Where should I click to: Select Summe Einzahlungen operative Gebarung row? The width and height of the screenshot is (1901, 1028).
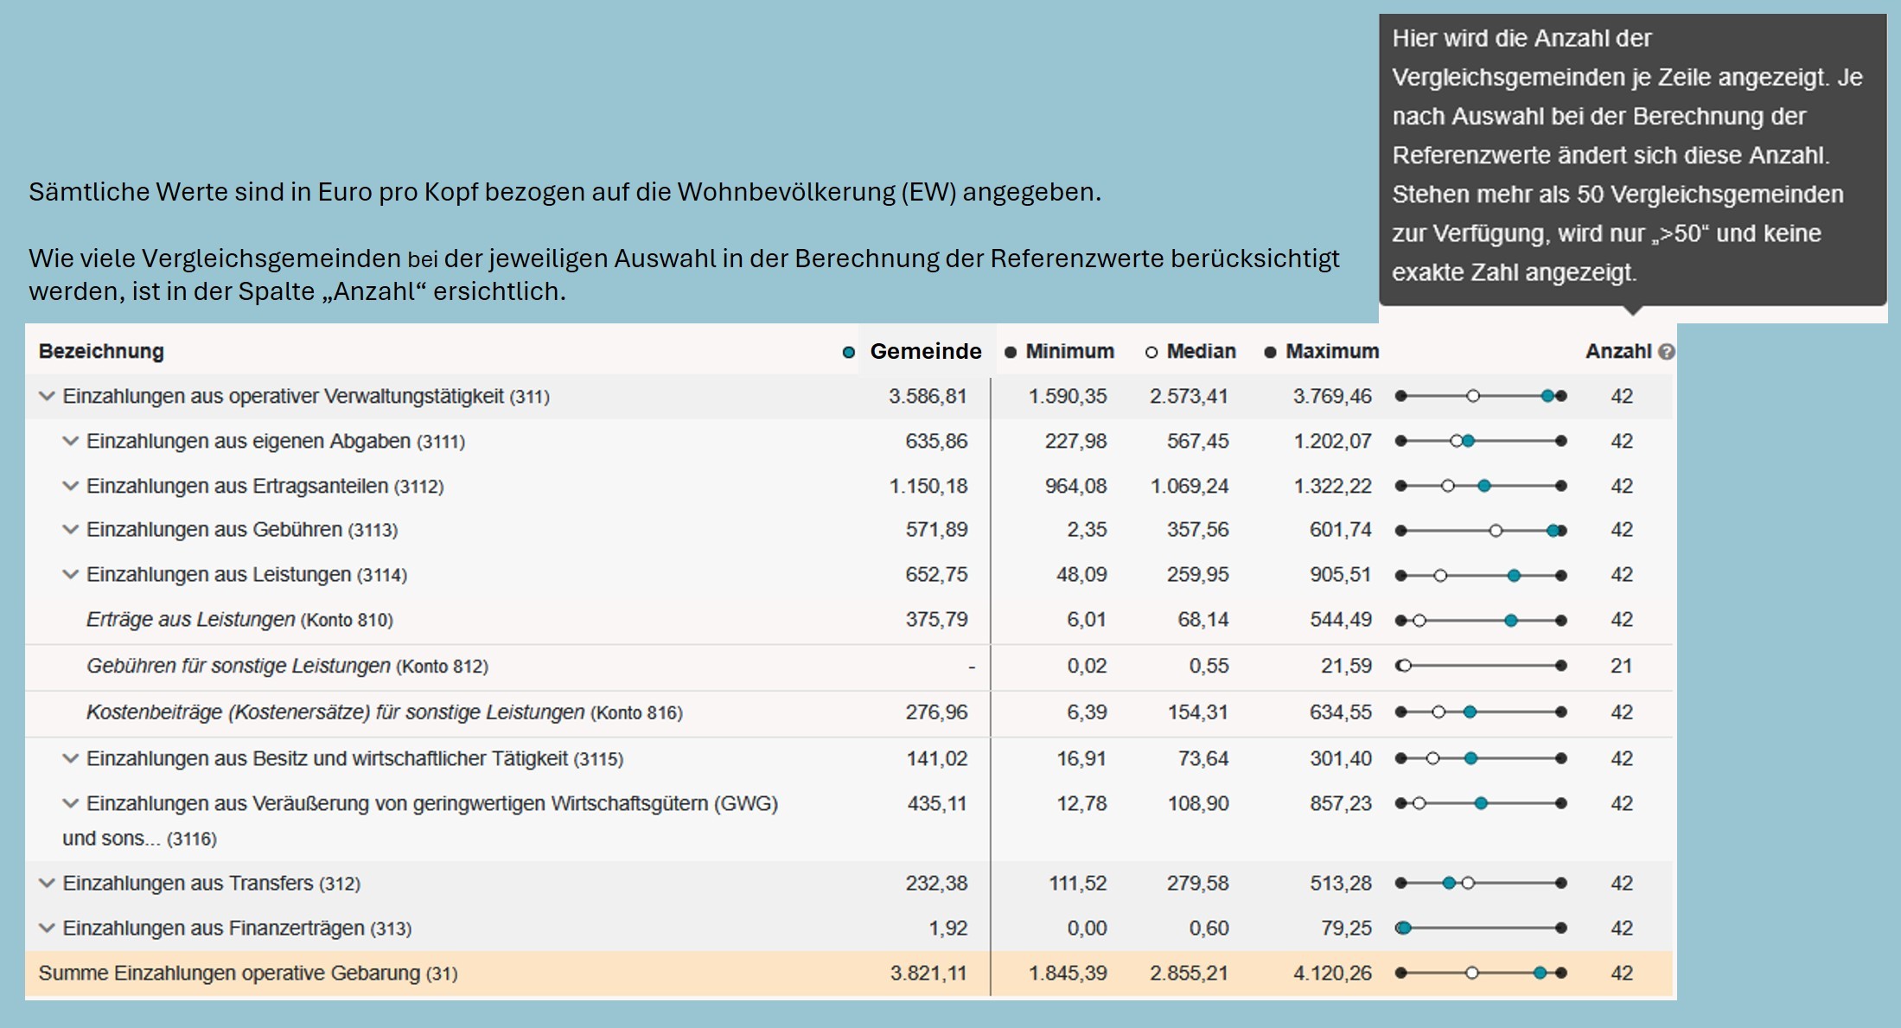click(x=248, y=974)
